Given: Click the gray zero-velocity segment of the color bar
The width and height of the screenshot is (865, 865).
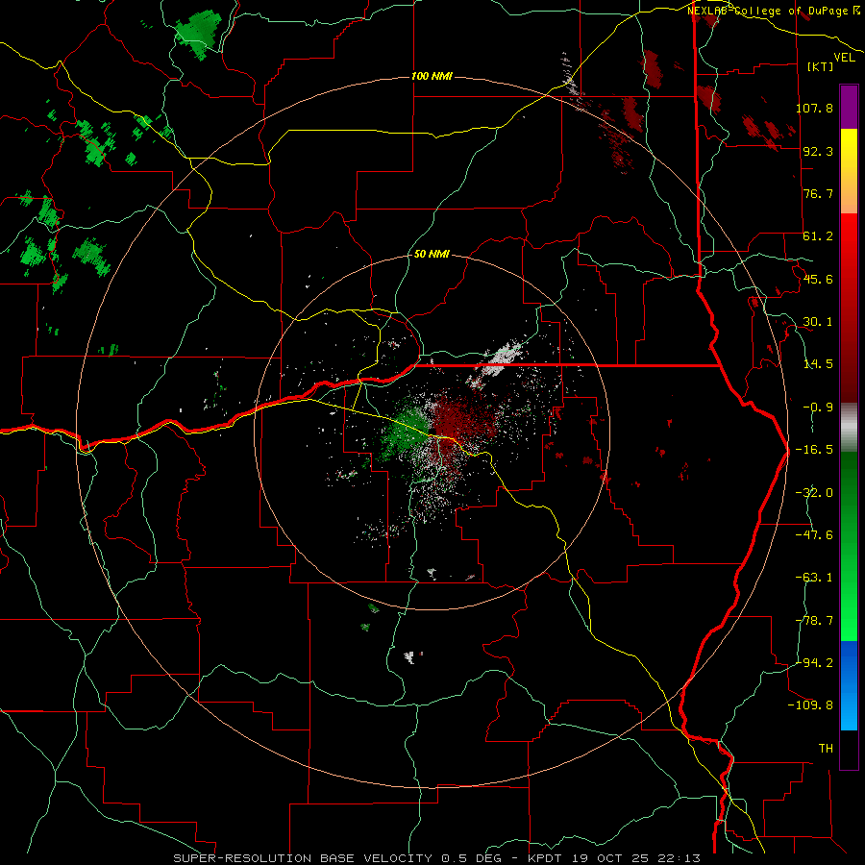Looking at the screenshot, I should coord(849,428).
